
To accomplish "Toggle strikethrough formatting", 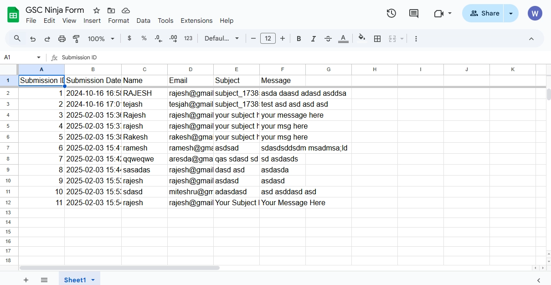I will click(328, 38).
